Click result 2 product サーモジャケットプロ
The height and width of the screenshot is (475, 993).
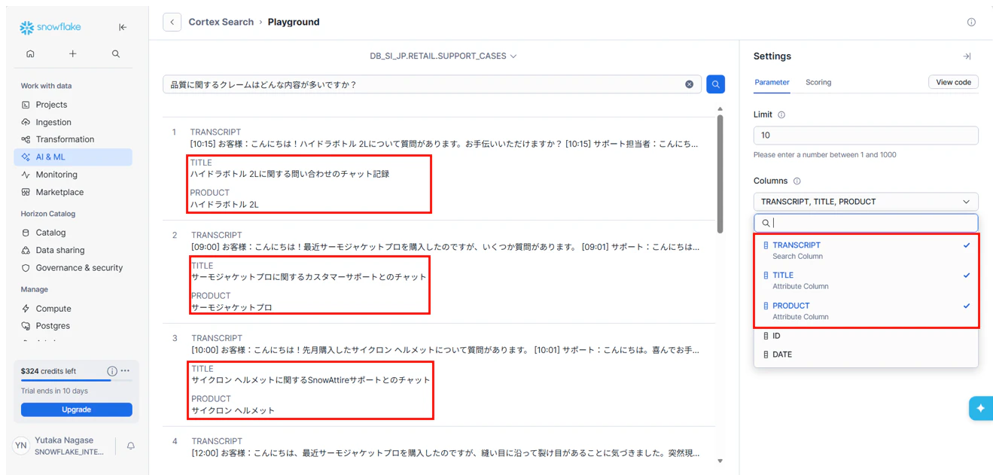(x=232, y=307)
